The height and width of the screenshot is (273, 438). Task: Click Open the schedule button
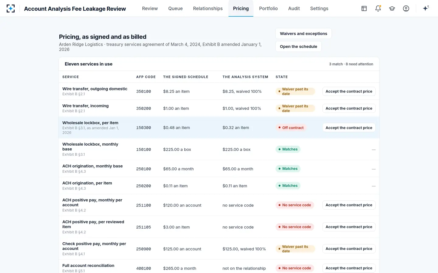click(298, 46)
